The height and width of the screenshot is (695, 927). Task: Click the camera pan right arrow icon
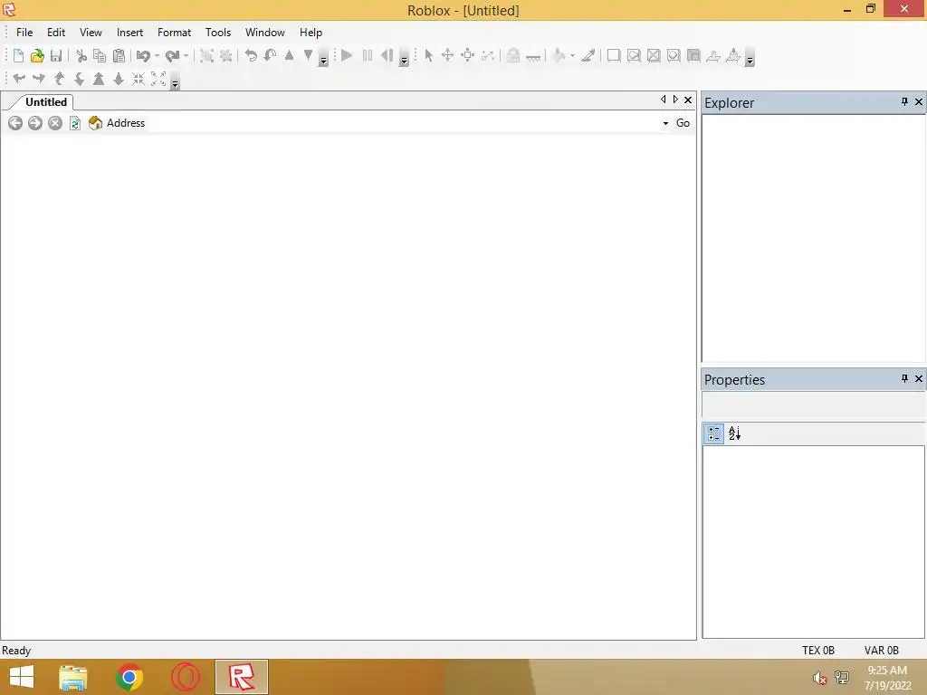[39, 78]
